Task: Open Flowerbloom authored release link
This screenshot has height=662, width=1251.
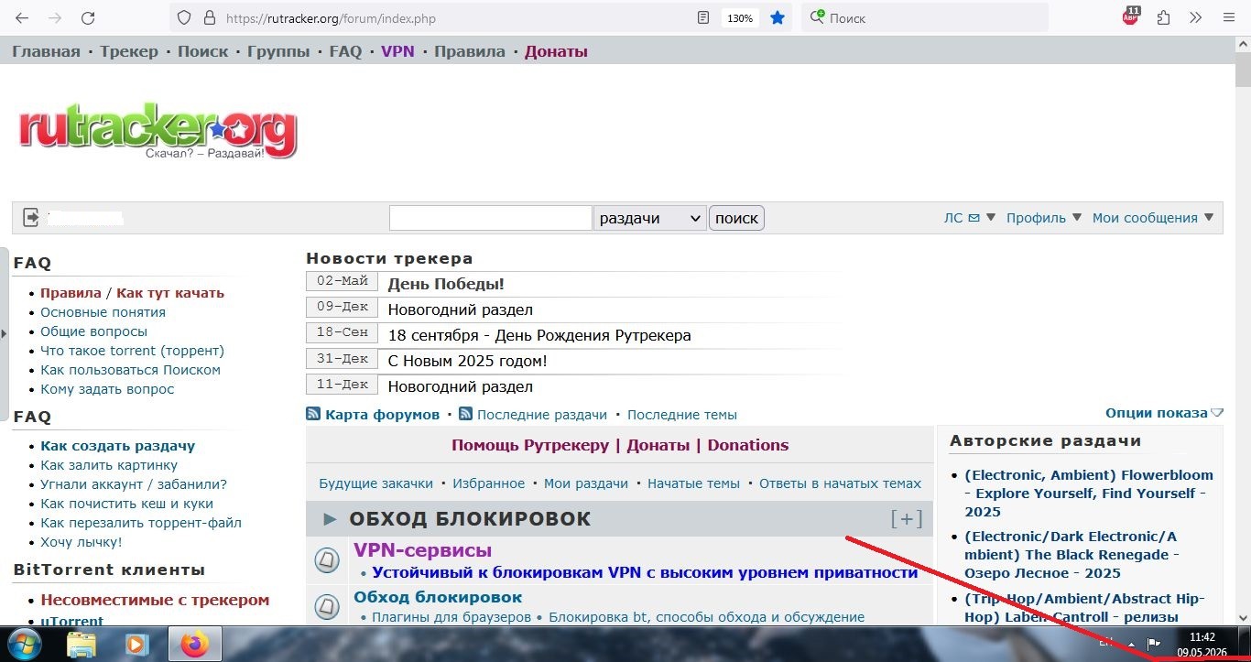Action: coord(1089,494)
